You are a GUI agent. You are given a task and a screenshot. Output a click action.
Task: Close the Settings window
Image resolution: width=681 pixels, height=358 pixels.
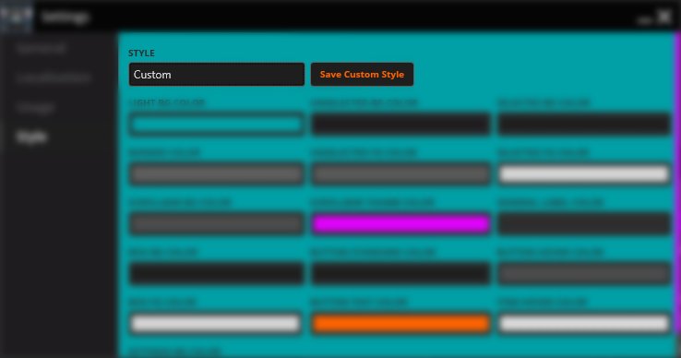coord(664,17)
